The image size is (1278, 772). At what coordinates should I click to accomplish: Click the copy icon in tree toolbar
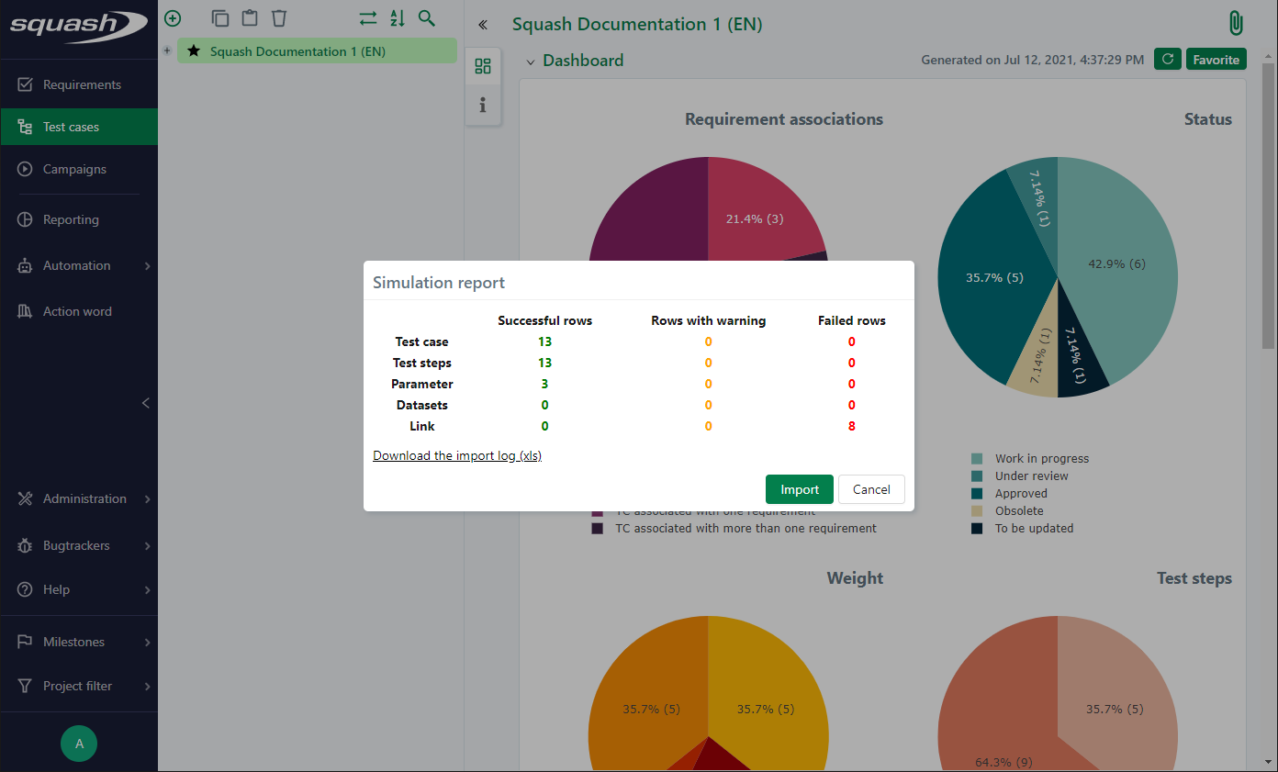click(x=219, y=18)
